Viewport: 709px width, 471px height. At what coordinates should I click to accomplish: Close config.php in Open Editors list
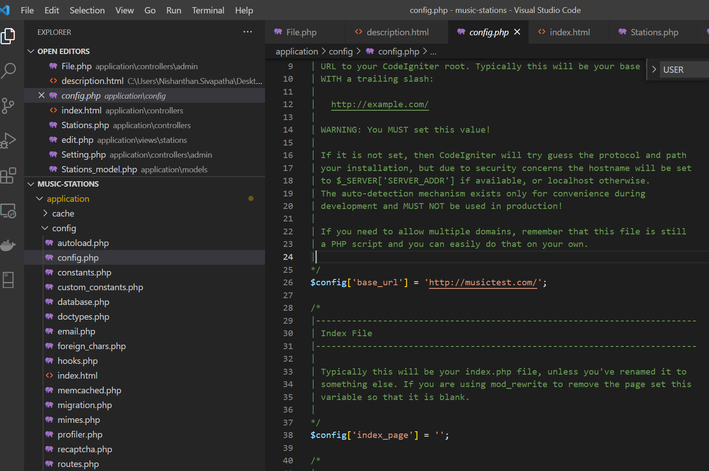point(41,95)
